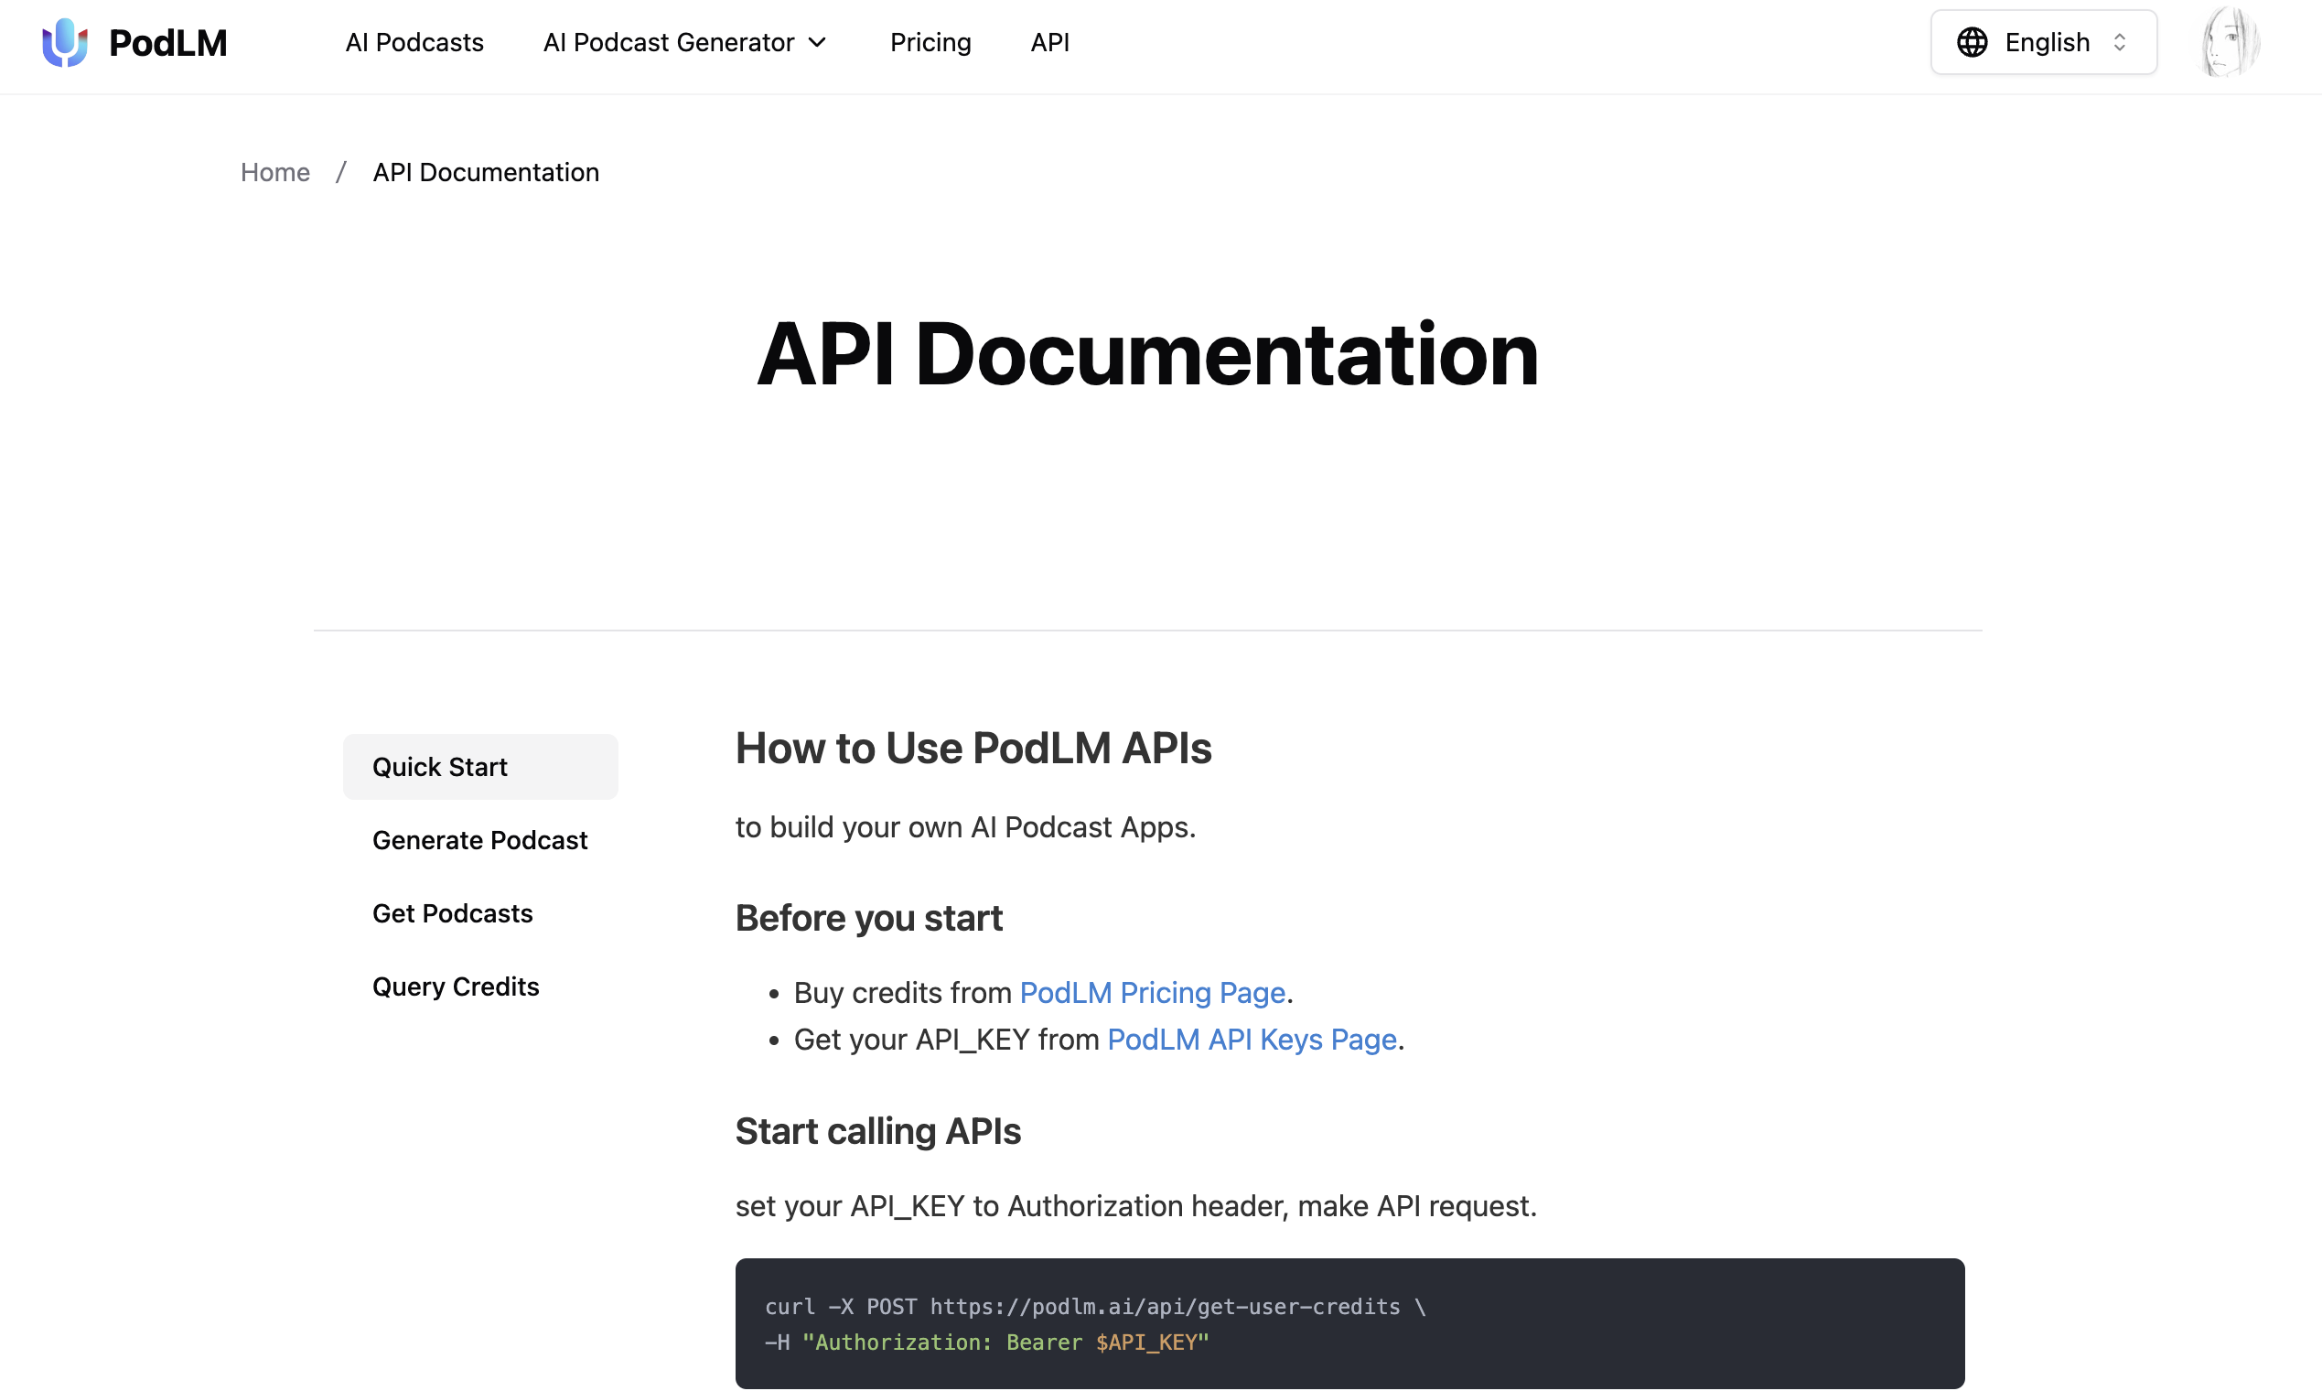This screenshot has width=2322, height=1391.
Task: Open the API link in the navbar
Action: pyautogui.click(x=1049, y=42)
